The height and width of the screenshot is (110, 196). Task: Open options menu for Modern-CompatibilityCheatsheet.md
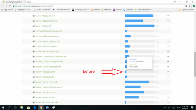coord(168,57)
